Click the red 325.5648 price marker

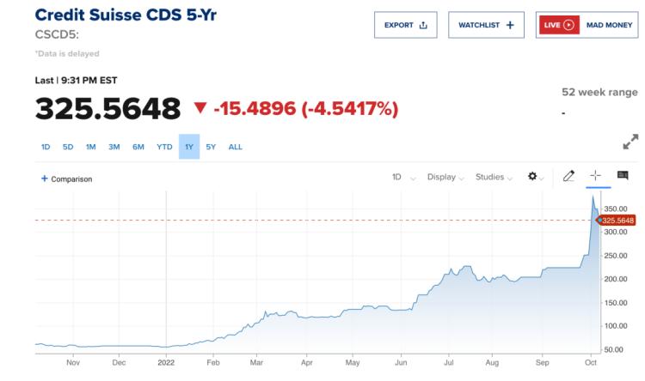[x=617, y=221]
